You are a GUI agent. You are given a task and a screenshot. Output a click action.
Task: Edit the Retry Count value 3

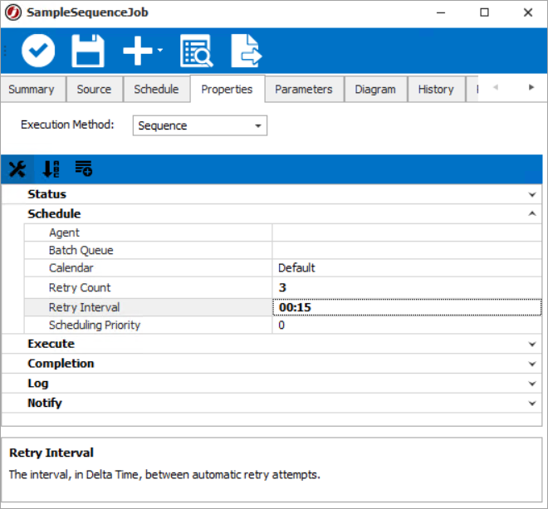pyautogui.click(x=407, y=287)
